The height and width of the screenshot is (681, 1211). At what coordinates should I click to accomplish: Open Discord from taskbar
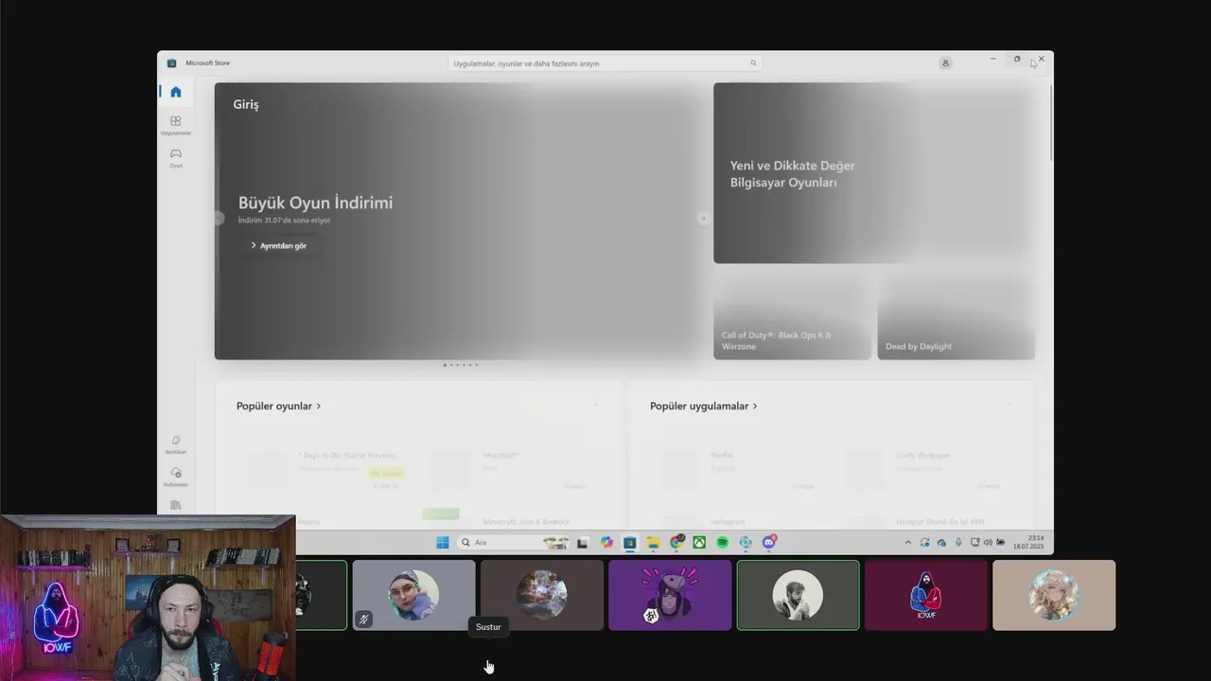coord(769,543)
